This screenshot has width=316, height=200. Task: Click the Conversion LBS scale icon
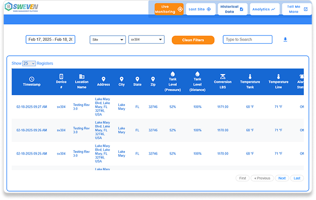click(223, 76)
